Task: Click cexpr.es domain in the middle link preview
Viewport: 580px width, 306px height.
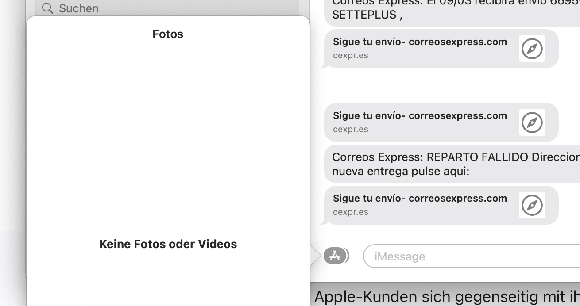Action: click(x=350, y=130)
